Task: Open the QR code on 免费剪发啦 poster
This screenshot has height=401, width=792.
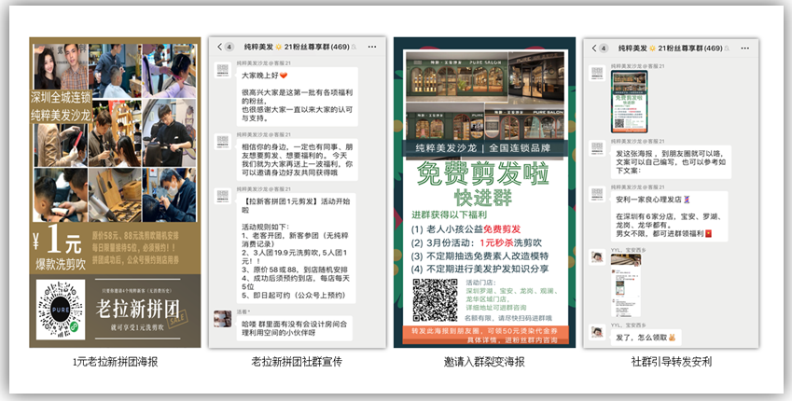Action: 435,299
